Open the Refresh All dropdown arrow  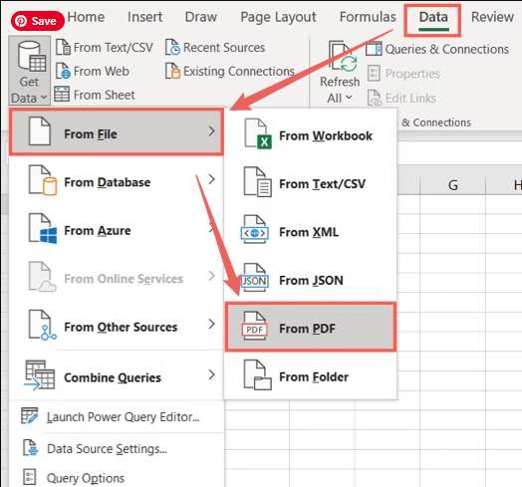click(x=349, y=98)
